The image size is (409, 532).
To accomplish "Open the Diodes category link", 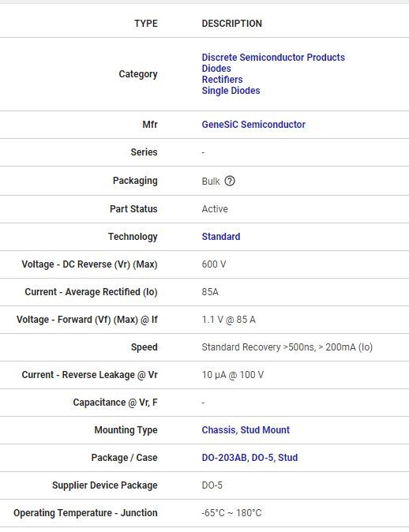I will pos(216,69).
